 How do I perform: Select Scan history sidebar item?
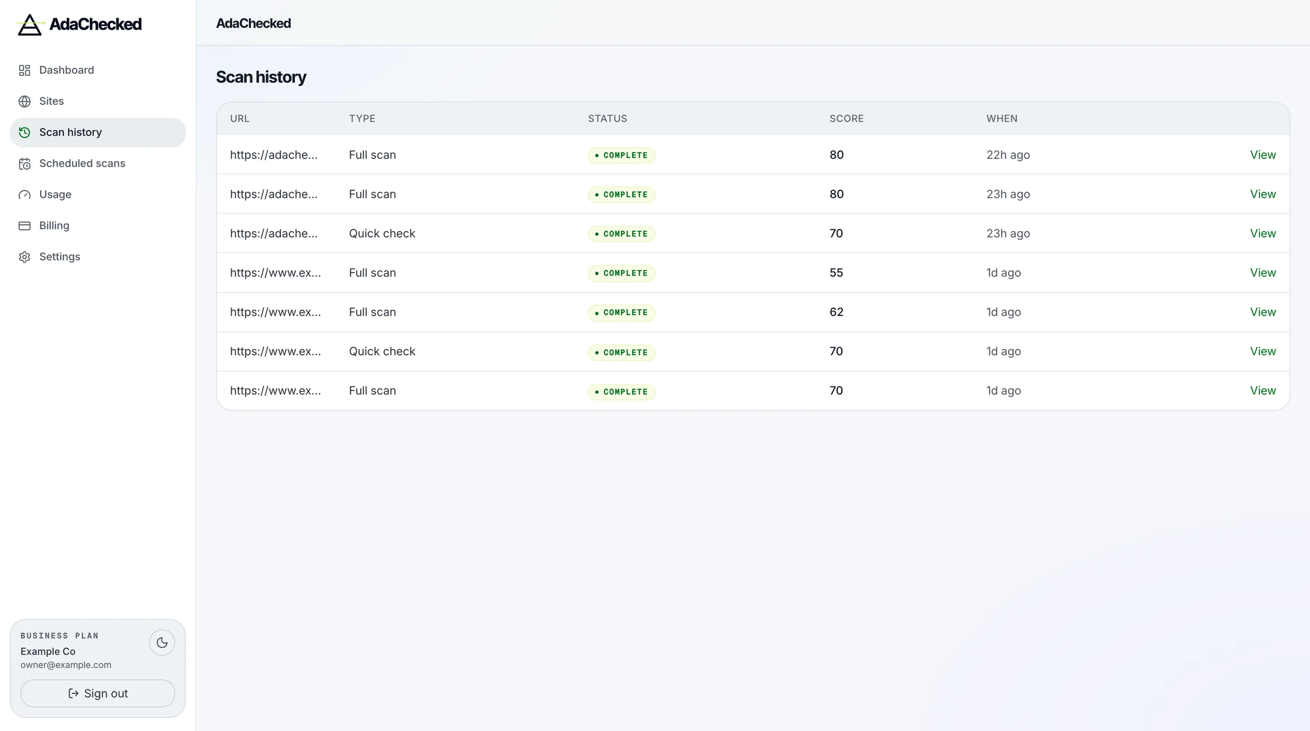click(x=98, y=132)
